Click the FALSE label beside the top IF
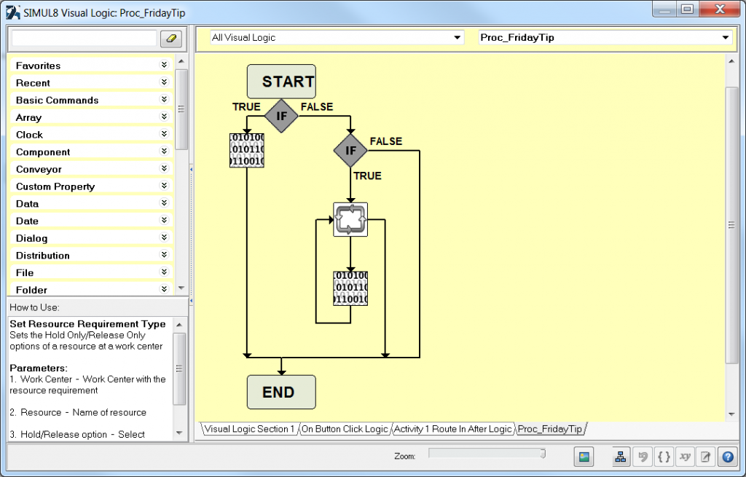 [317, 106]
